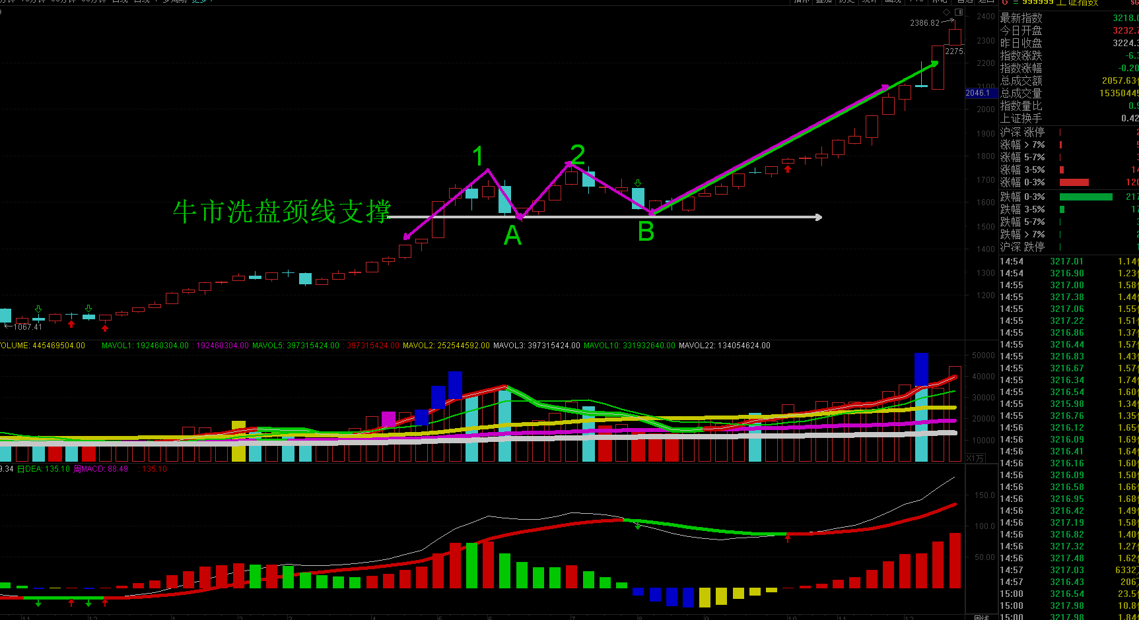Click the 最新指数 row in quote panel

tap(1069, 18)
